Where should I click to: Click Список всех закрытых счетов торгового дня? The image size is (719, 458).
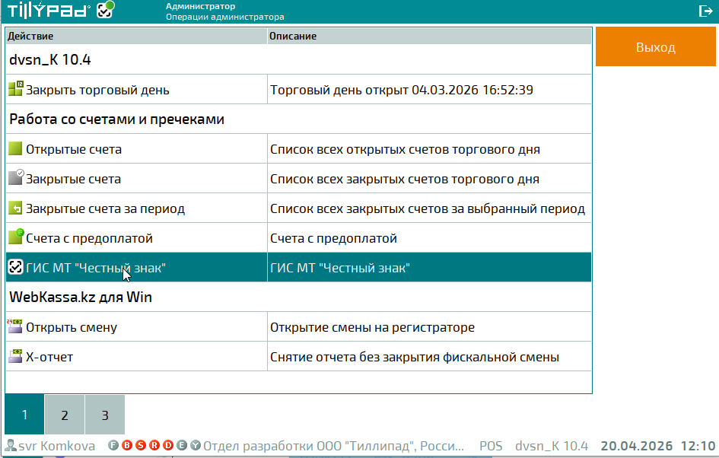(429, 178)
